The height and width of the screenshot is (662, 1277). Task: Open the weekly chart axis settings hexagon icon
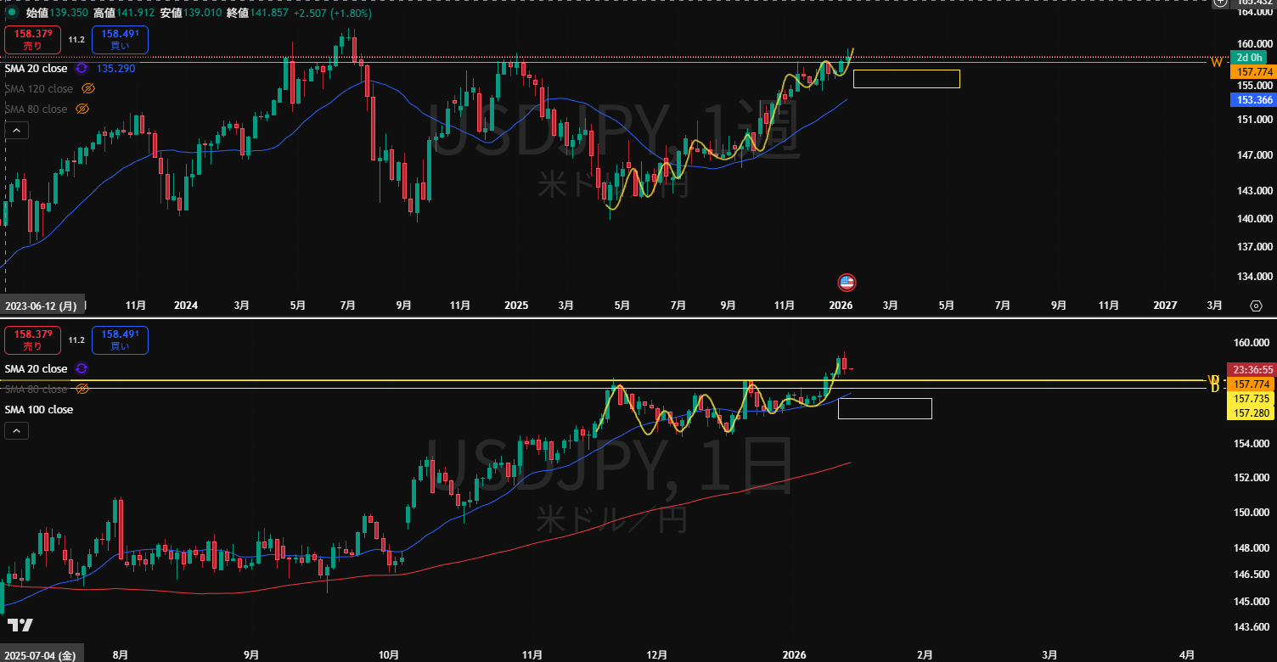click(x=1255, y=306)
